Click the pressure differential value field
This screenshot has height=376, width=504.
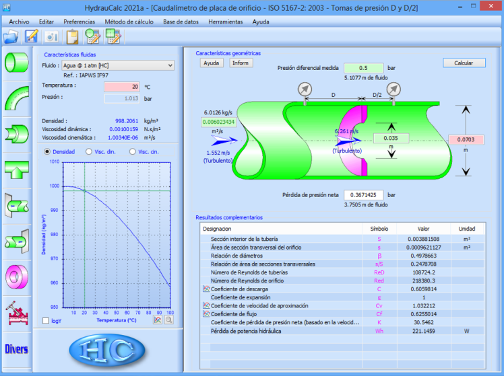[363, 68]
